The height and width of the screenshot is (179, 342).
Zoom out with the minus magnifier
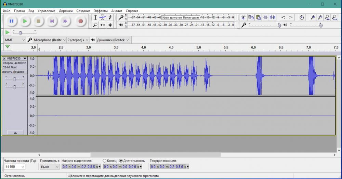tap(320, 17)
